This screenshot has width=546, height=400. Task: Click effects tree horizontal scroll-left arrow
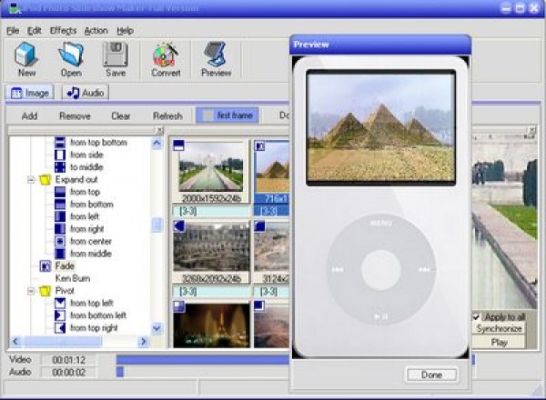coord(15,342)
